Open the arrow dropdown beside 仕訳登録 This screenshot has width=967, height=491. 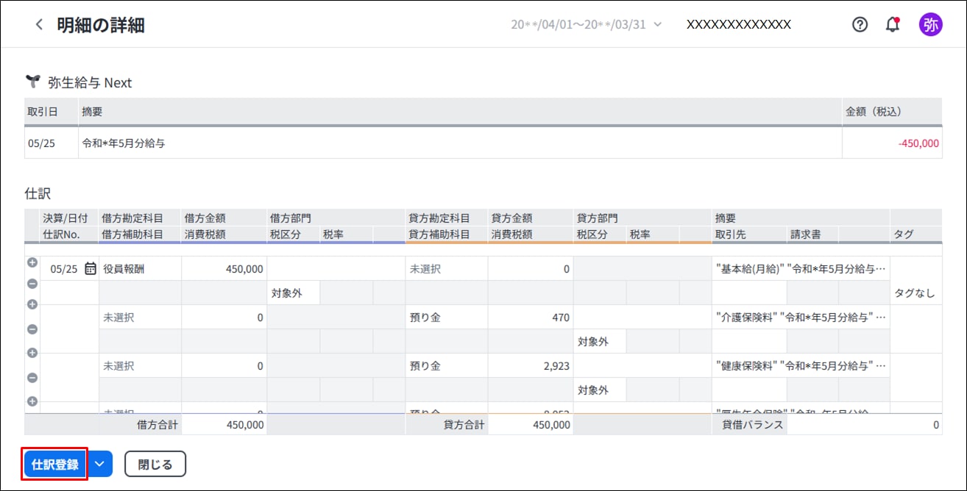coord(100,464)
